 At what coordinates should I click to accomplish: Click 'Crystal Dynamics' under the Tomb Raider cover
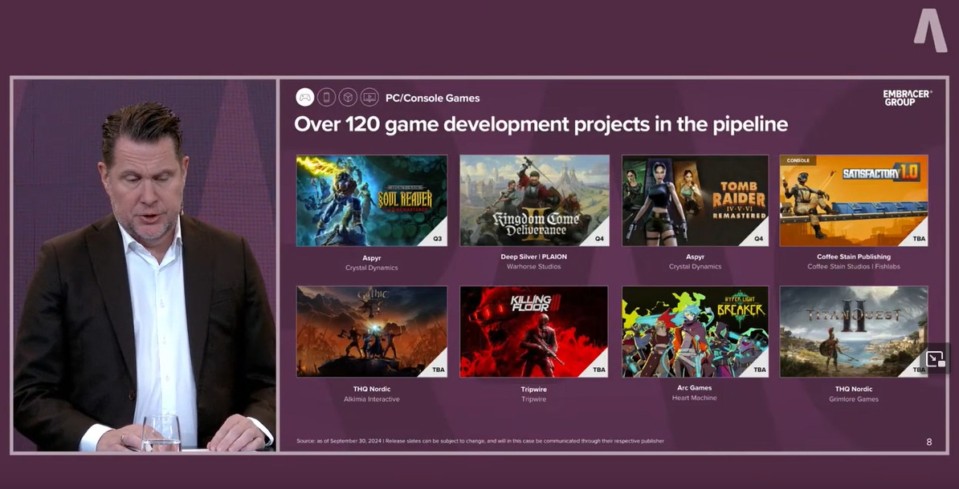click(x=695, y=266)
